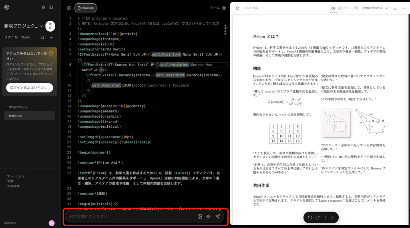This screenshot has height=228, width=410.
Task: Click the page number 01 field
Action: pyautogui.click(x=333, y=8)
